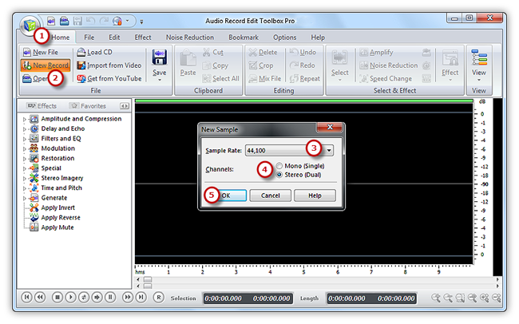Click the application orb logo button

(30, 26)
